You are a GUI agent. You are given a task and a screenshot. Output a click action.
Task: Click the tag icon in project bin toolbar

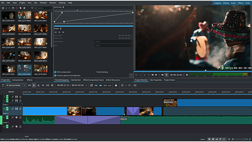point(21,8)
